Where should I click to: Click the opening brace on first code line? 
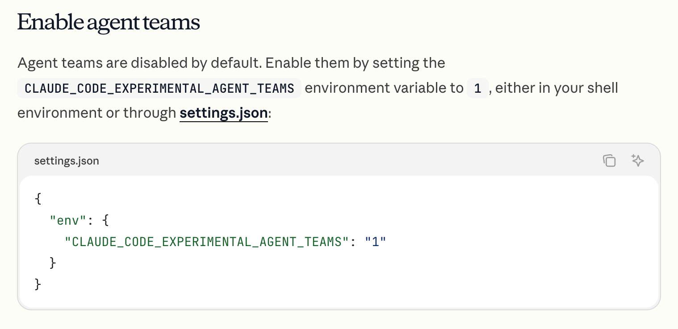pyautogui.click(x=38, y=198)
